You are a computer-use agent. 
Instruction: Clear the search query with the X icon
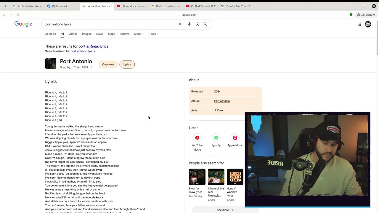(x=180, y=24)
